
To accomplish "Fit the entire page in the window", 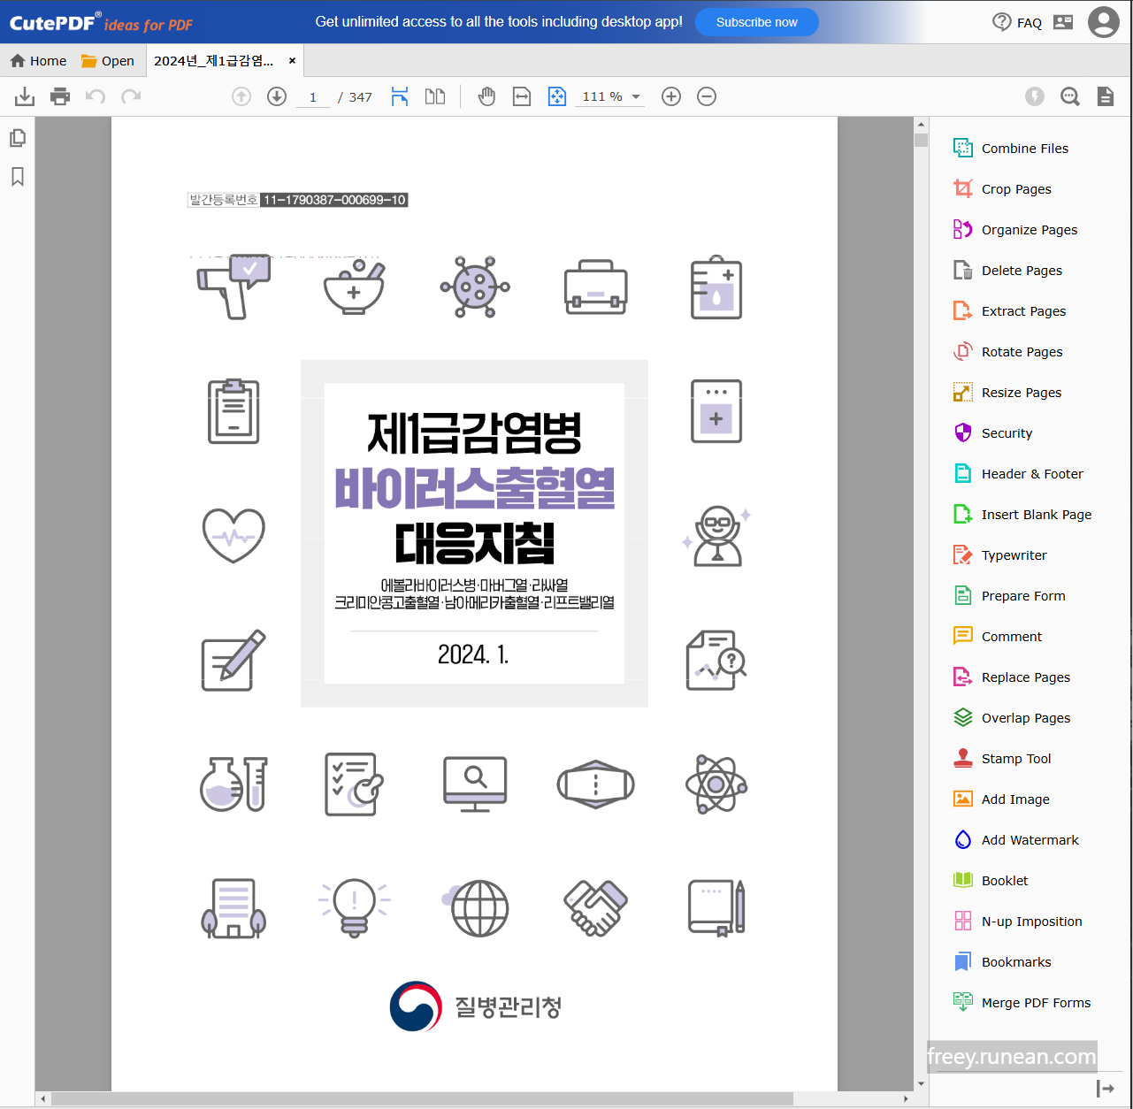I will tap(556, 96).
